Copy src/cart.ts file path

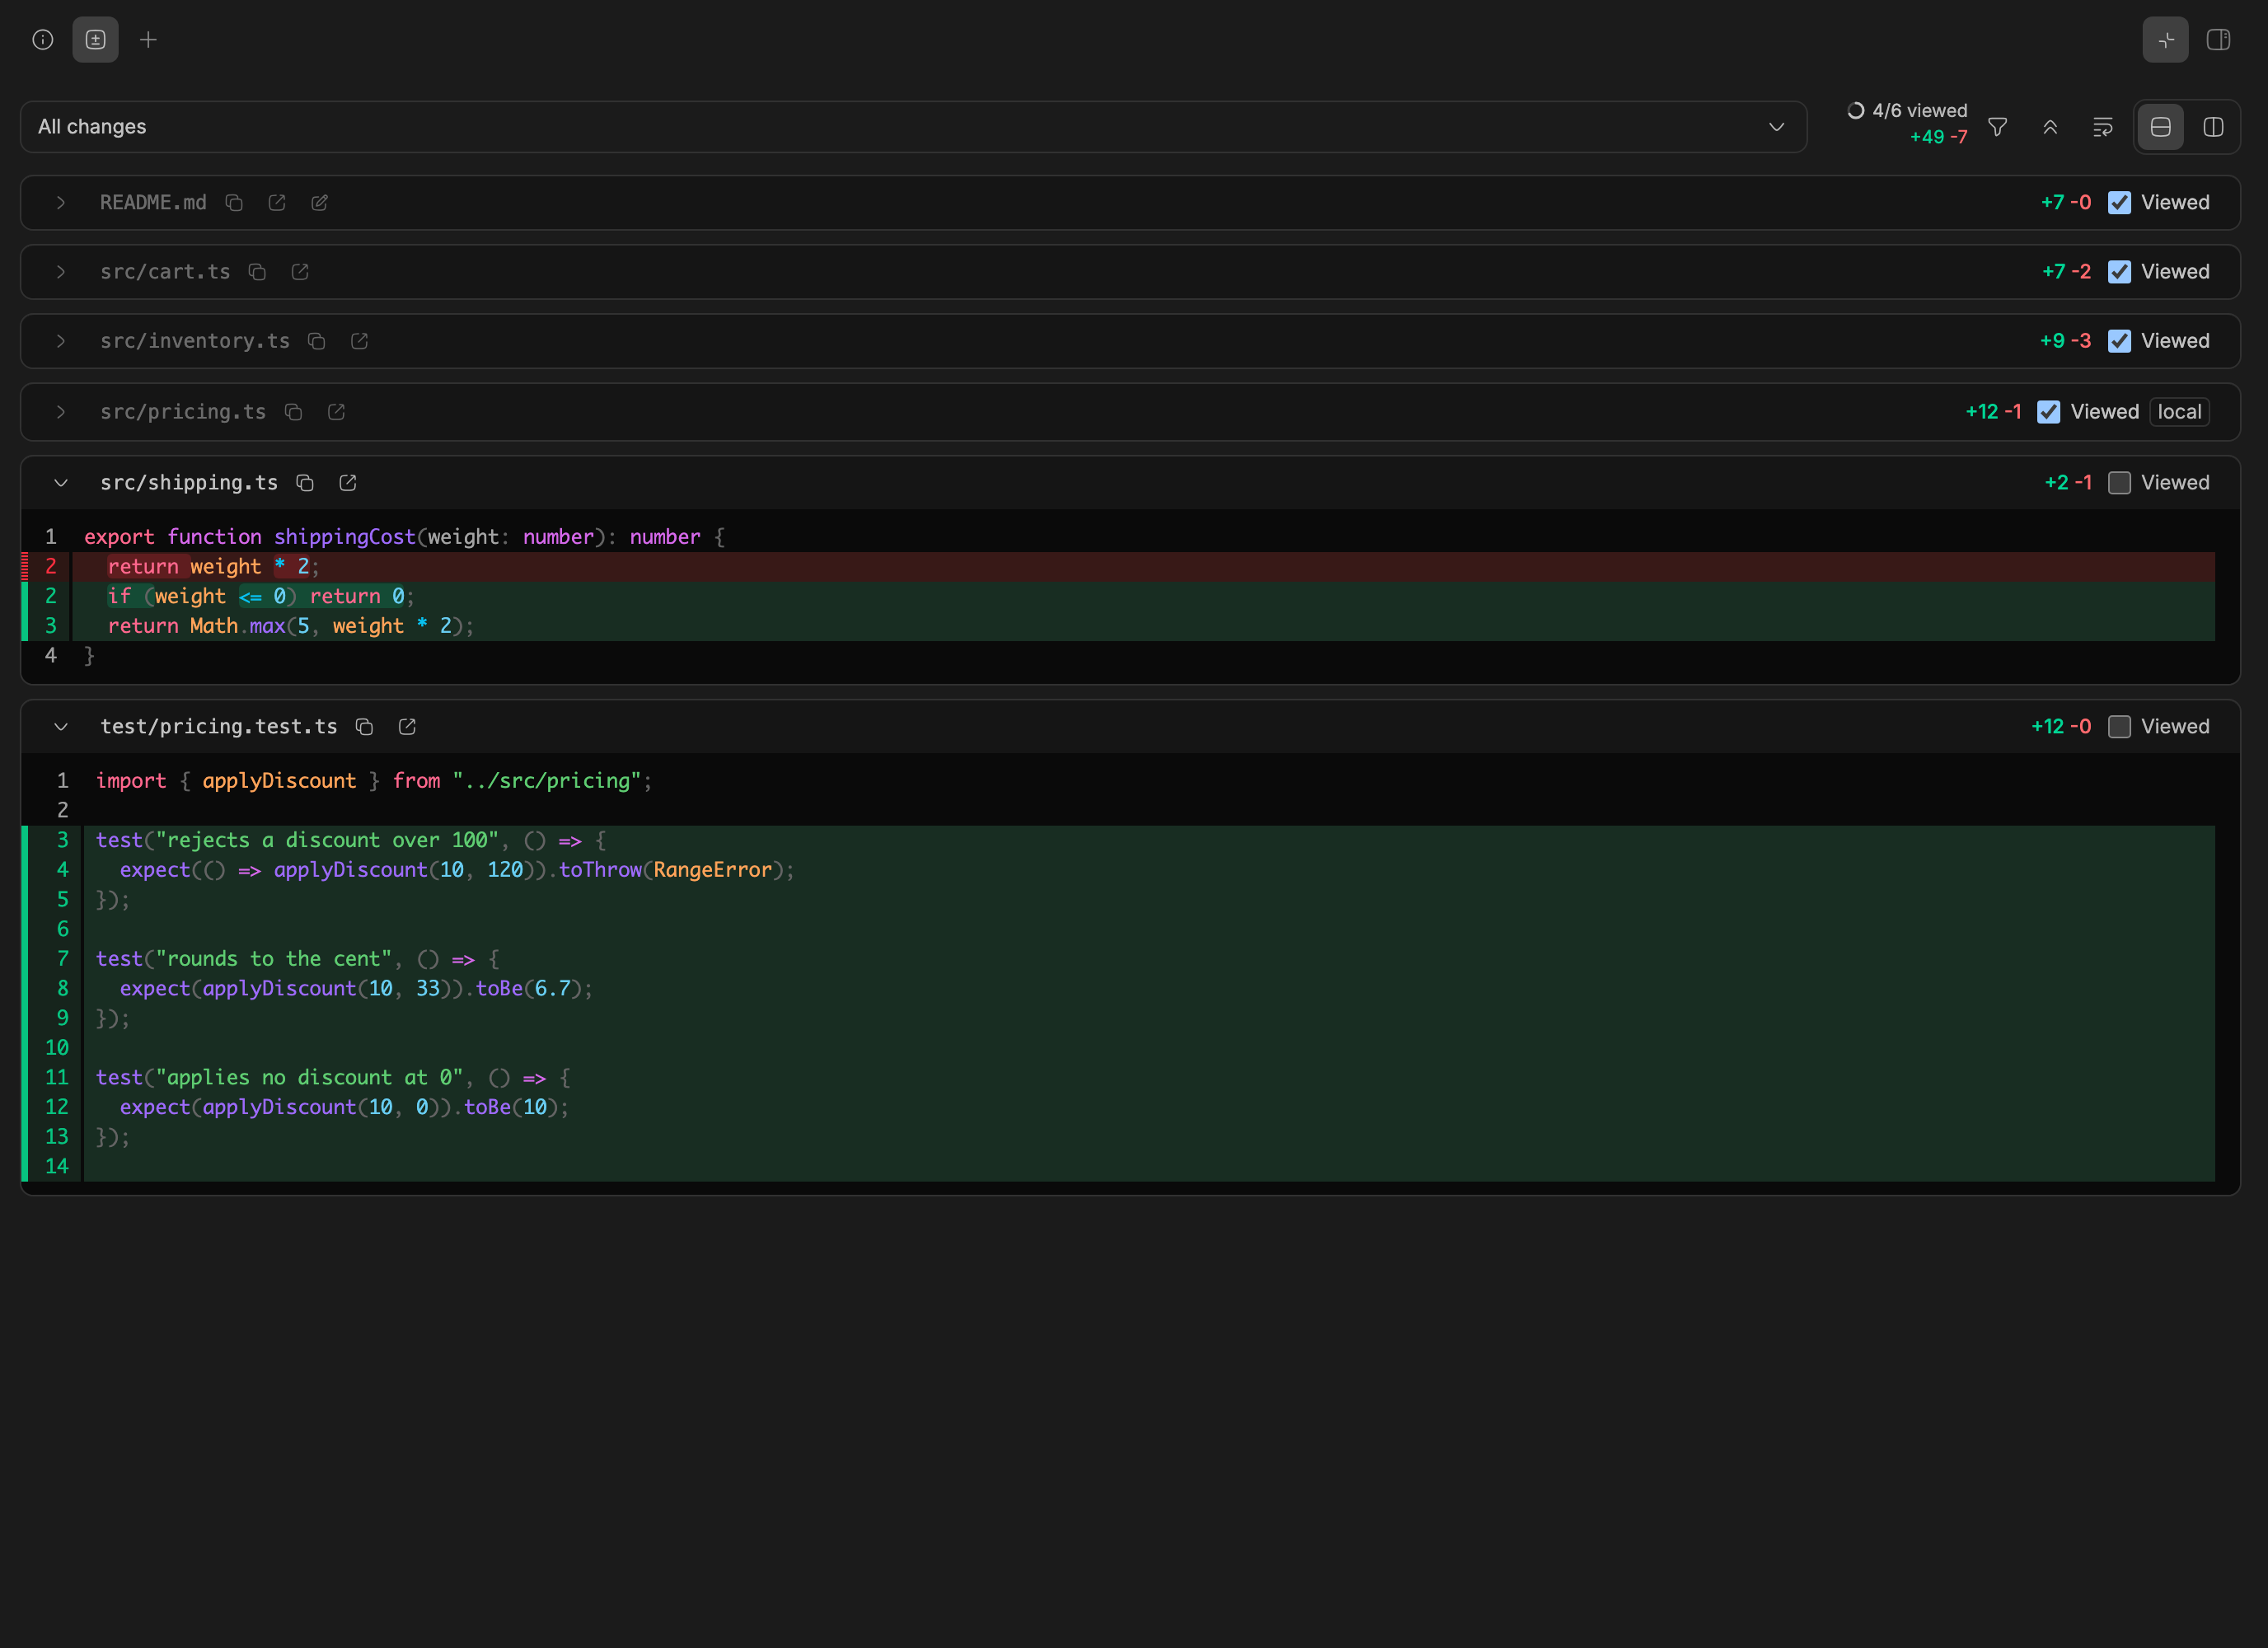pos(257,272)
